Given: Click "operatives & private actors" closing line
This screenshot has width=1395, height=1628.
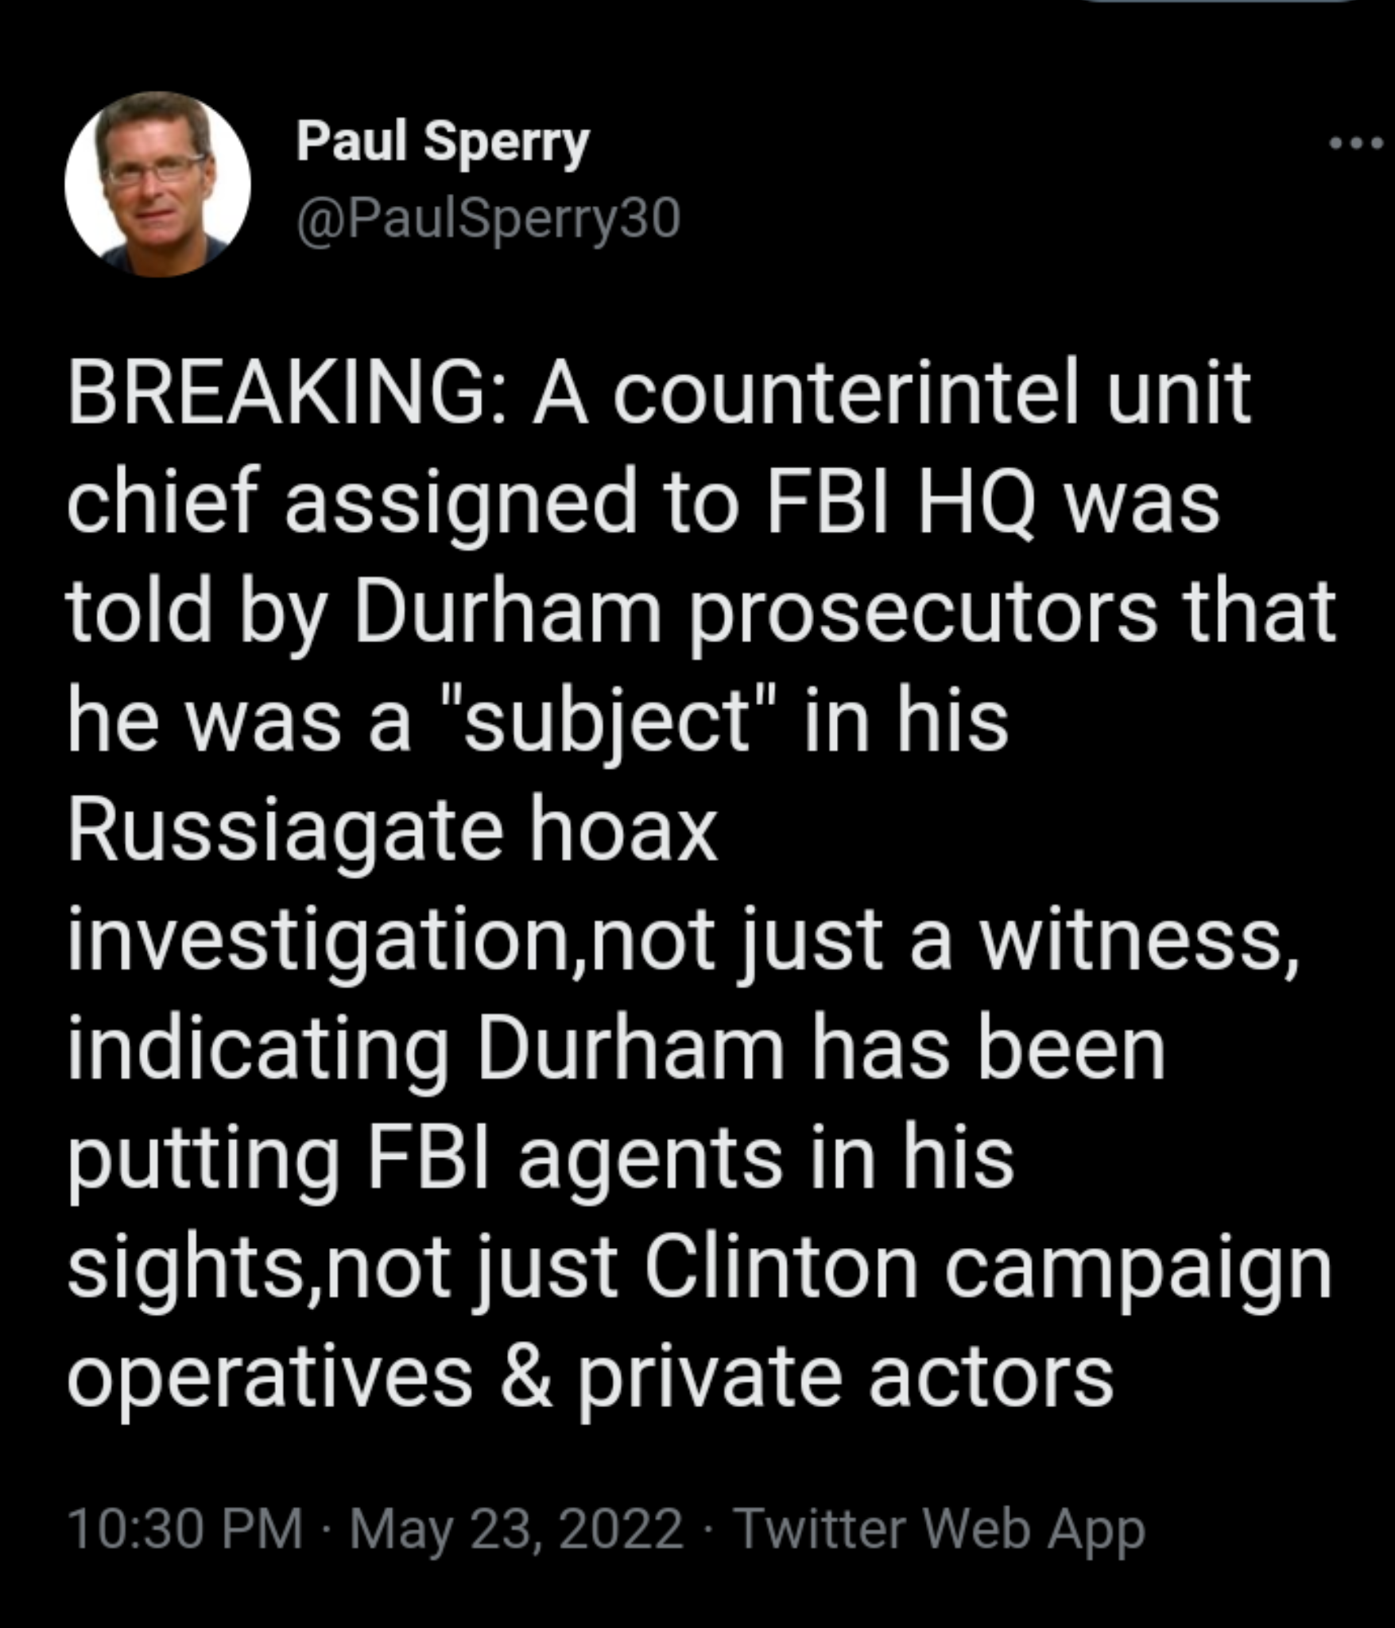Looking at the screenshot, I should point(590,1378).
